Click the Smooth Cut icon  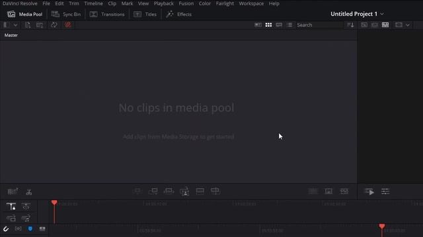point(344,192)
